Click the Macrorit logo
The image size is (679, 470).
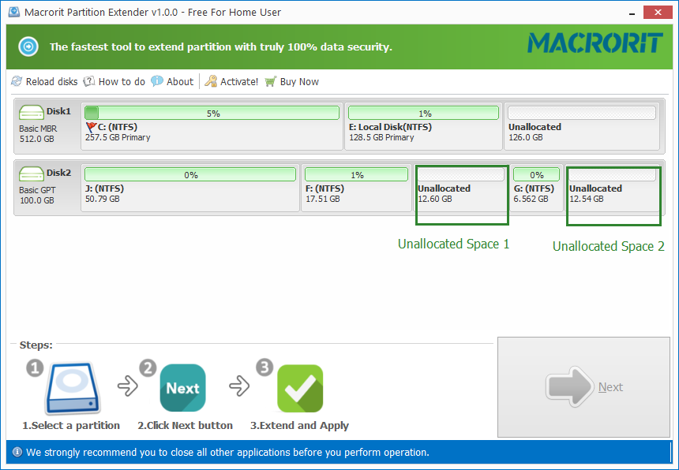(595, 43)
